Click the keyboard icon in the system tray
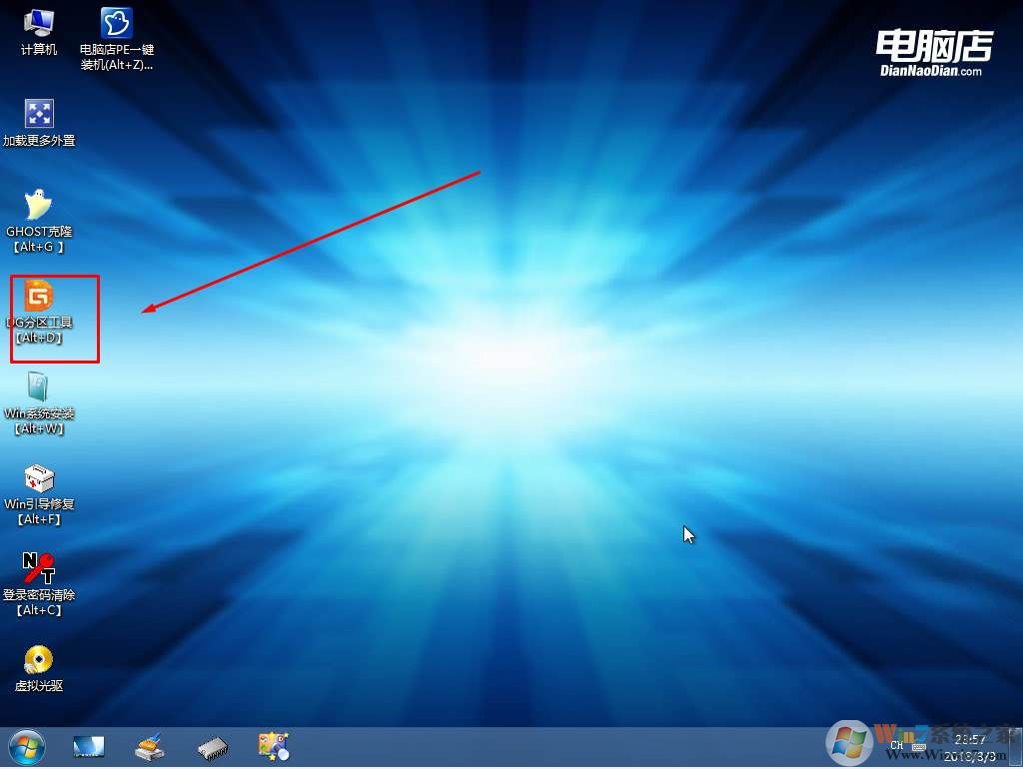This screenshot has height=769, width=1023. click(920, 746)
